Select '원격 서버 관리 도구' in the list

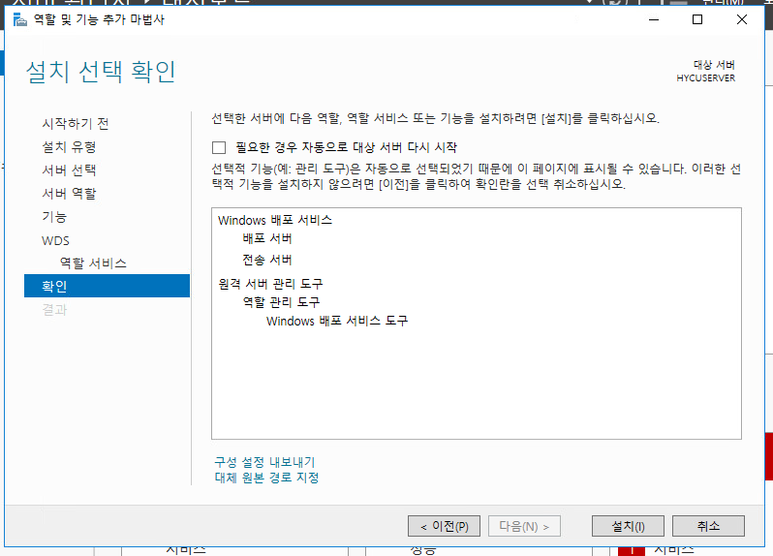[270, 284]
